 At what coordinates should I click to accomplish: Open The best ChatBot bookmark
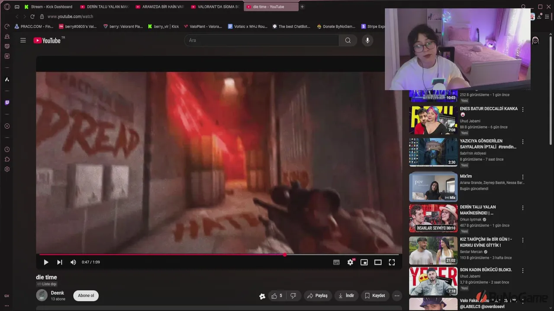(x=291, y=26)
